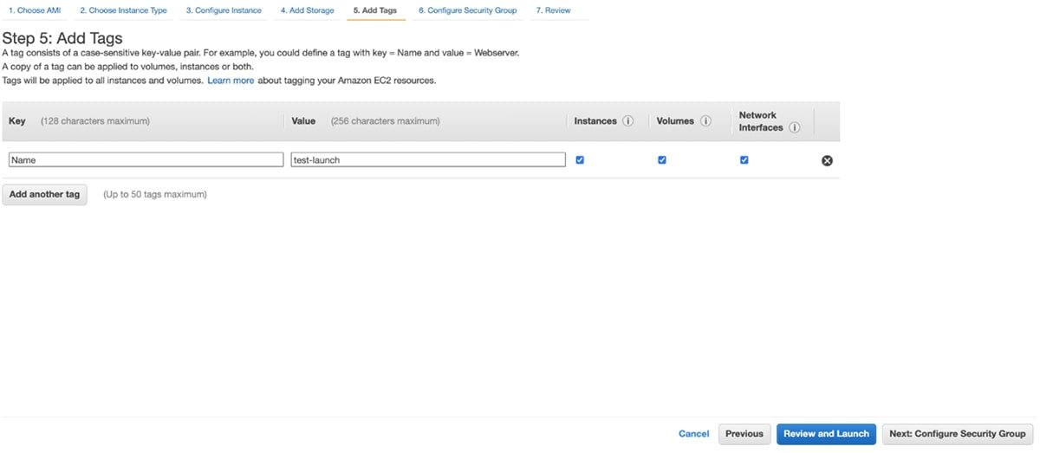Go to the Review step tab

tap(553, 10)
